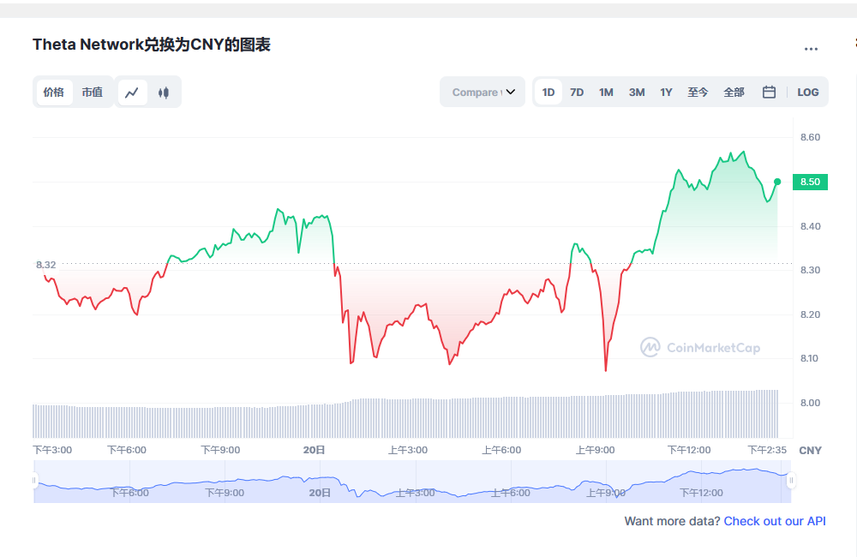Select the 7D time range
857x557 pixels.
(577, 93)
